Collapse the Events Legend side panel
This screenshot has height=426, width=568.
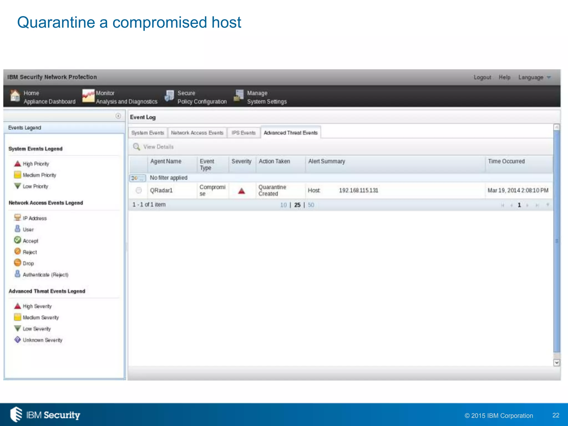(x=118, y=116)
